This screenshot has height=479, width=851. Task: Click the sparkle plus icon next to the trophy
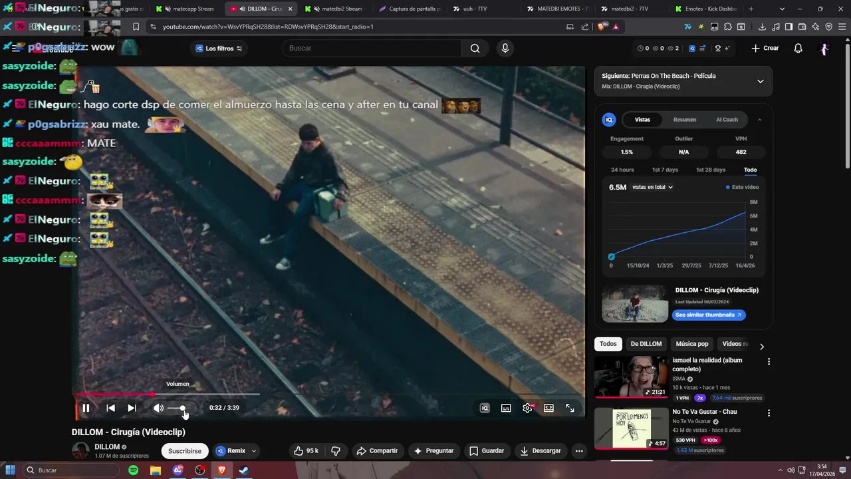(727, 48)
